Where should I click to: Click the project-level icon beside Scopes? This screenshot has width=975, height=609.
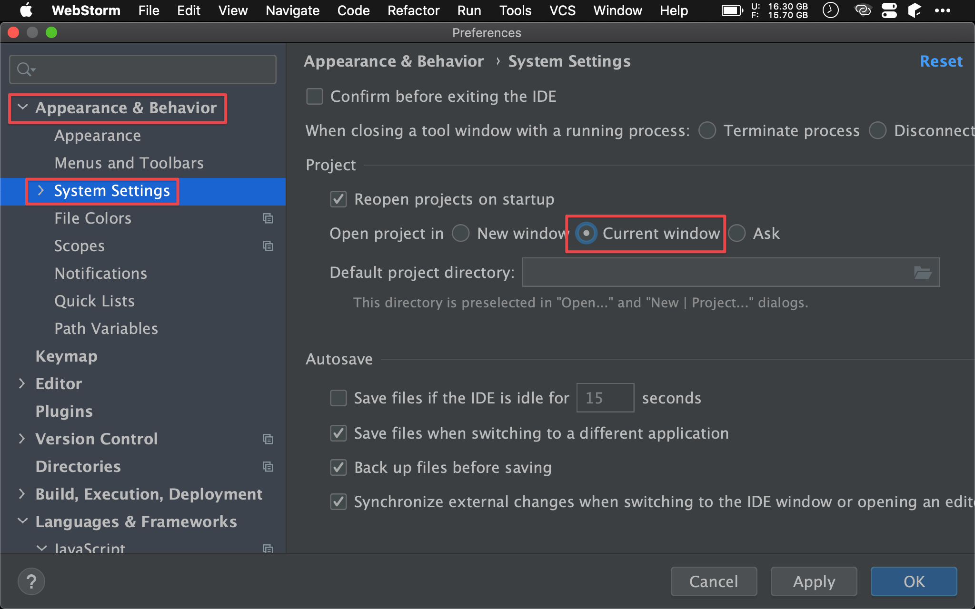[268, 246]
